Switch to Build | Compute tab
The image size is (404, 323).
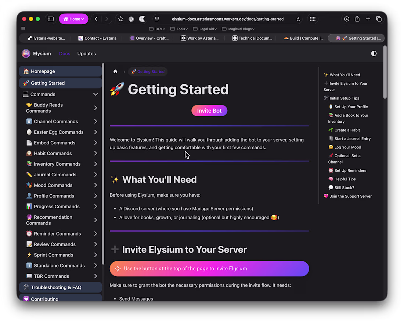point(303,38)
